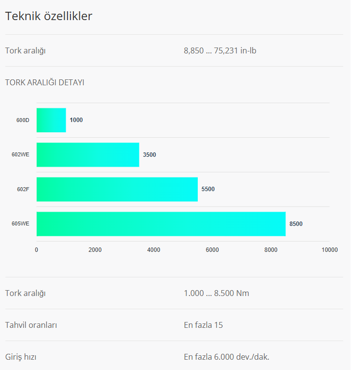351x370 pixels.
Task: Click the "8,850 ... 75,231 in-lb" value
Action: pos(220,50)
